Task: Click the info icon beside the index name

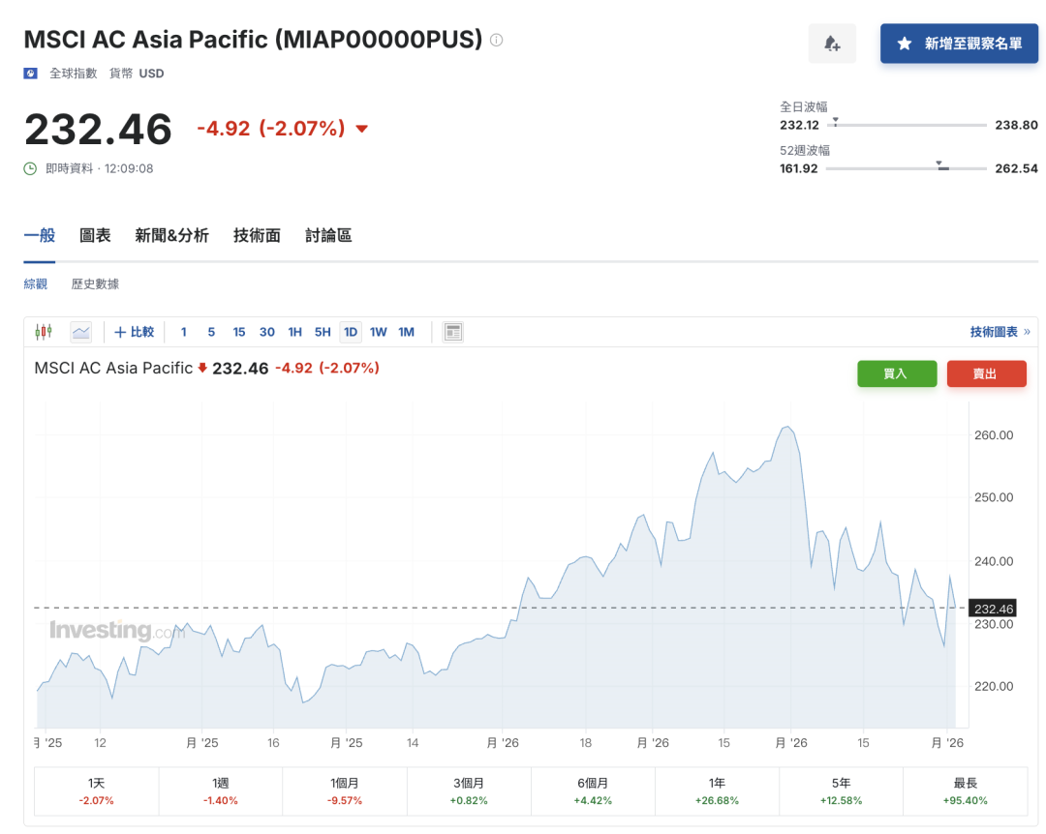Action: tap(497, 41)
